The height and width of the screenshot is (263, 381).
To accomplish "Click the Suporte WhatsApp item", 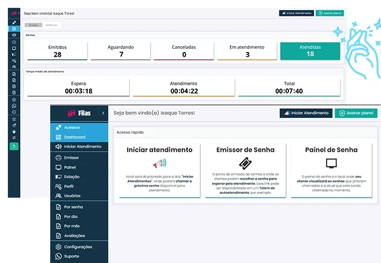I will [71, 256].
